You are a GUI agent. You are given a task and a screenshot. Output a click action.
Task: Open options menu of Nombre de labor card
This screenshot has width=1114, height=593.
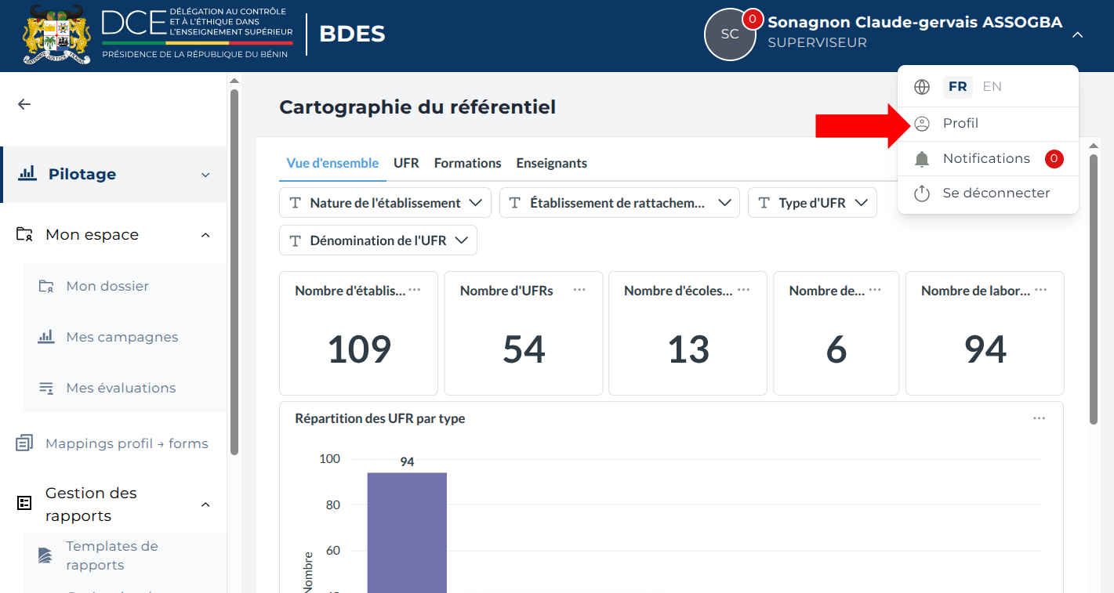pos(1041,290)
